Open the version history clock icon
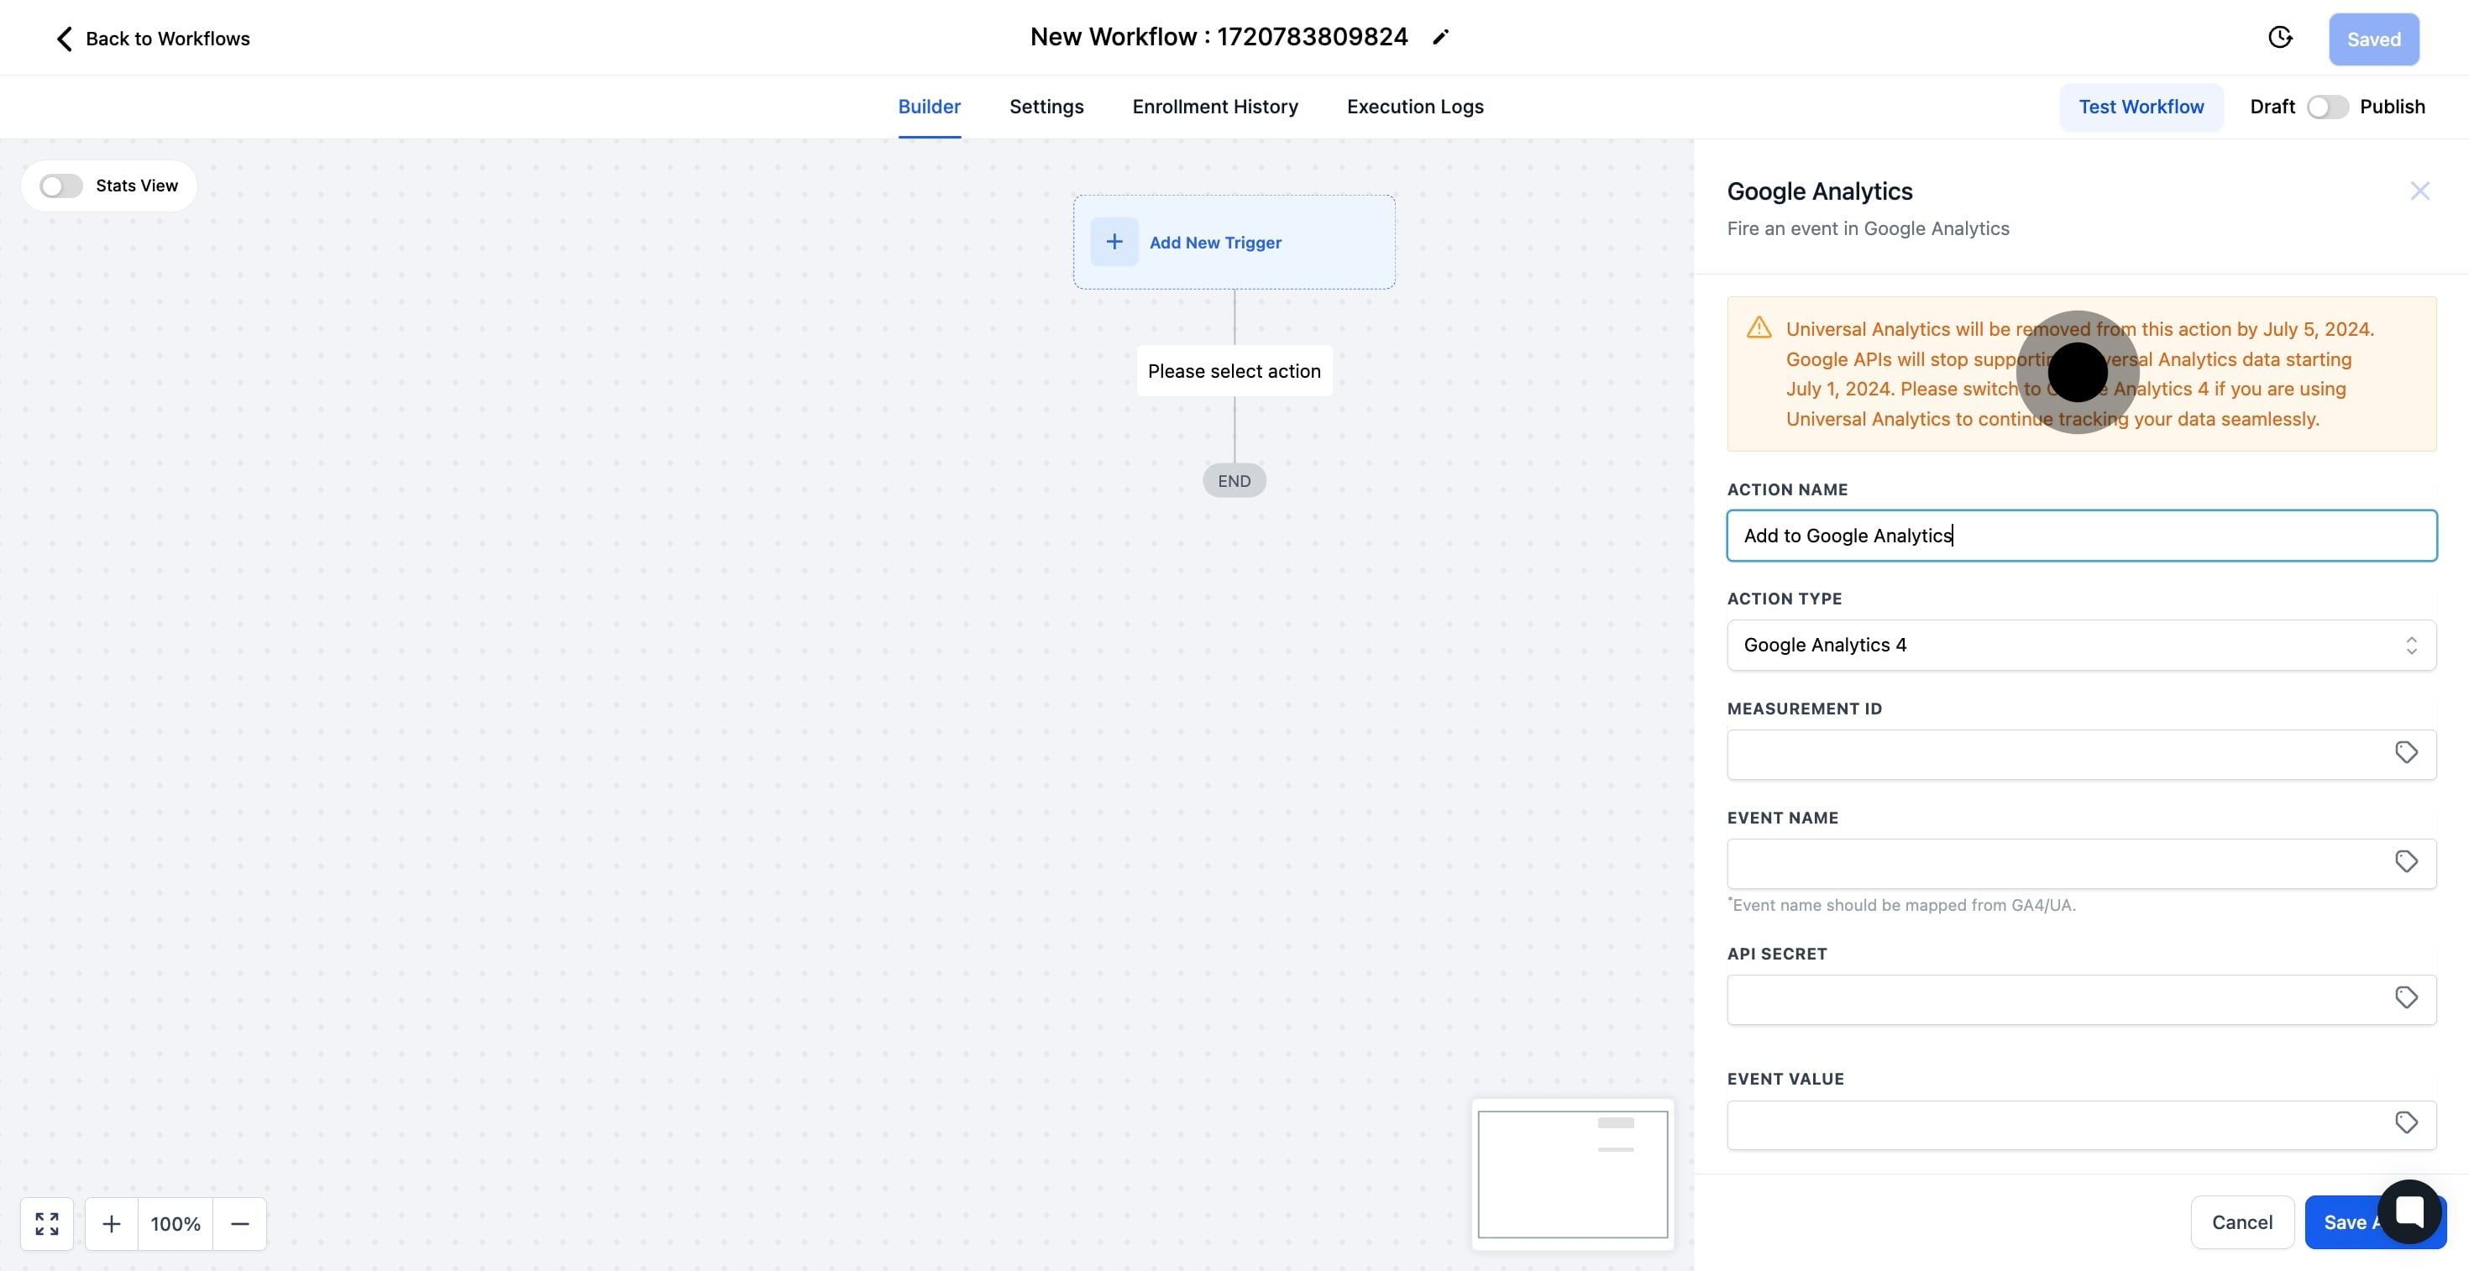This screenshot has width=2469, height=1271. tap(2280, 37)
